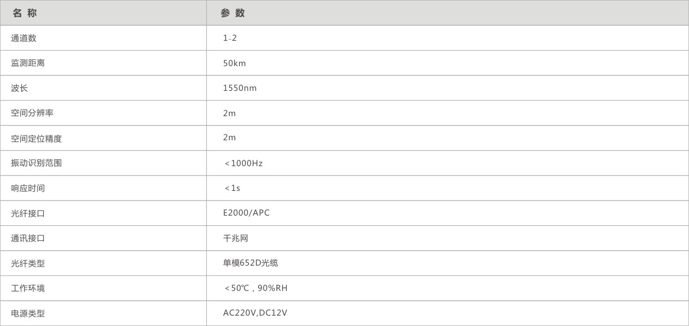689x326 pixels.
Task: Click the 单模652D光缆 value
Action: click(251, 263)
